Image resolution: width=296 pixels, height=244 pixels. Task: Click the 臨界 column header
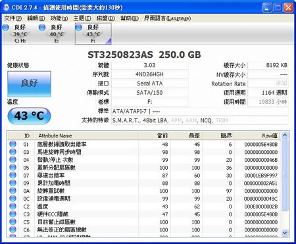[x=218, y=135]
